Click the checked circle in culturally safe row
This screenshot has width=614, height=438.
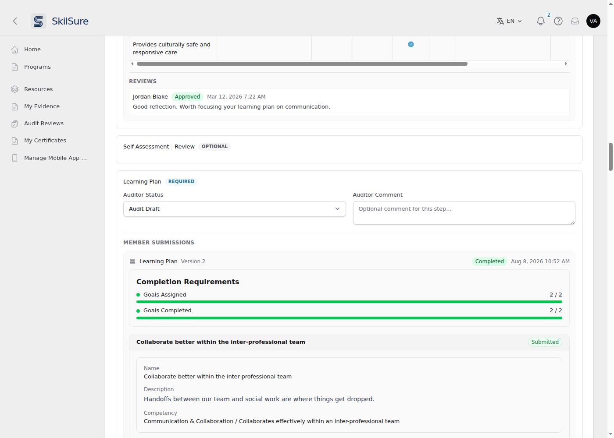tap(411, 44)
